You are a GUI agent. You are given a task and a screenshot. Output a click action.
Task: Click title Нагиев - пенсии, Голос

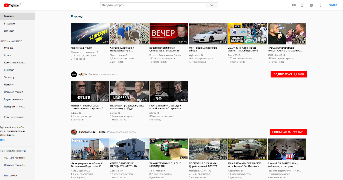[87, 107]
